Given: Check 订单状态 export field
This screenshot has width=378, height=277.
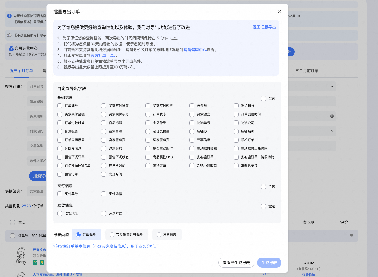Looking at the screenshot, I should point(148,114).
